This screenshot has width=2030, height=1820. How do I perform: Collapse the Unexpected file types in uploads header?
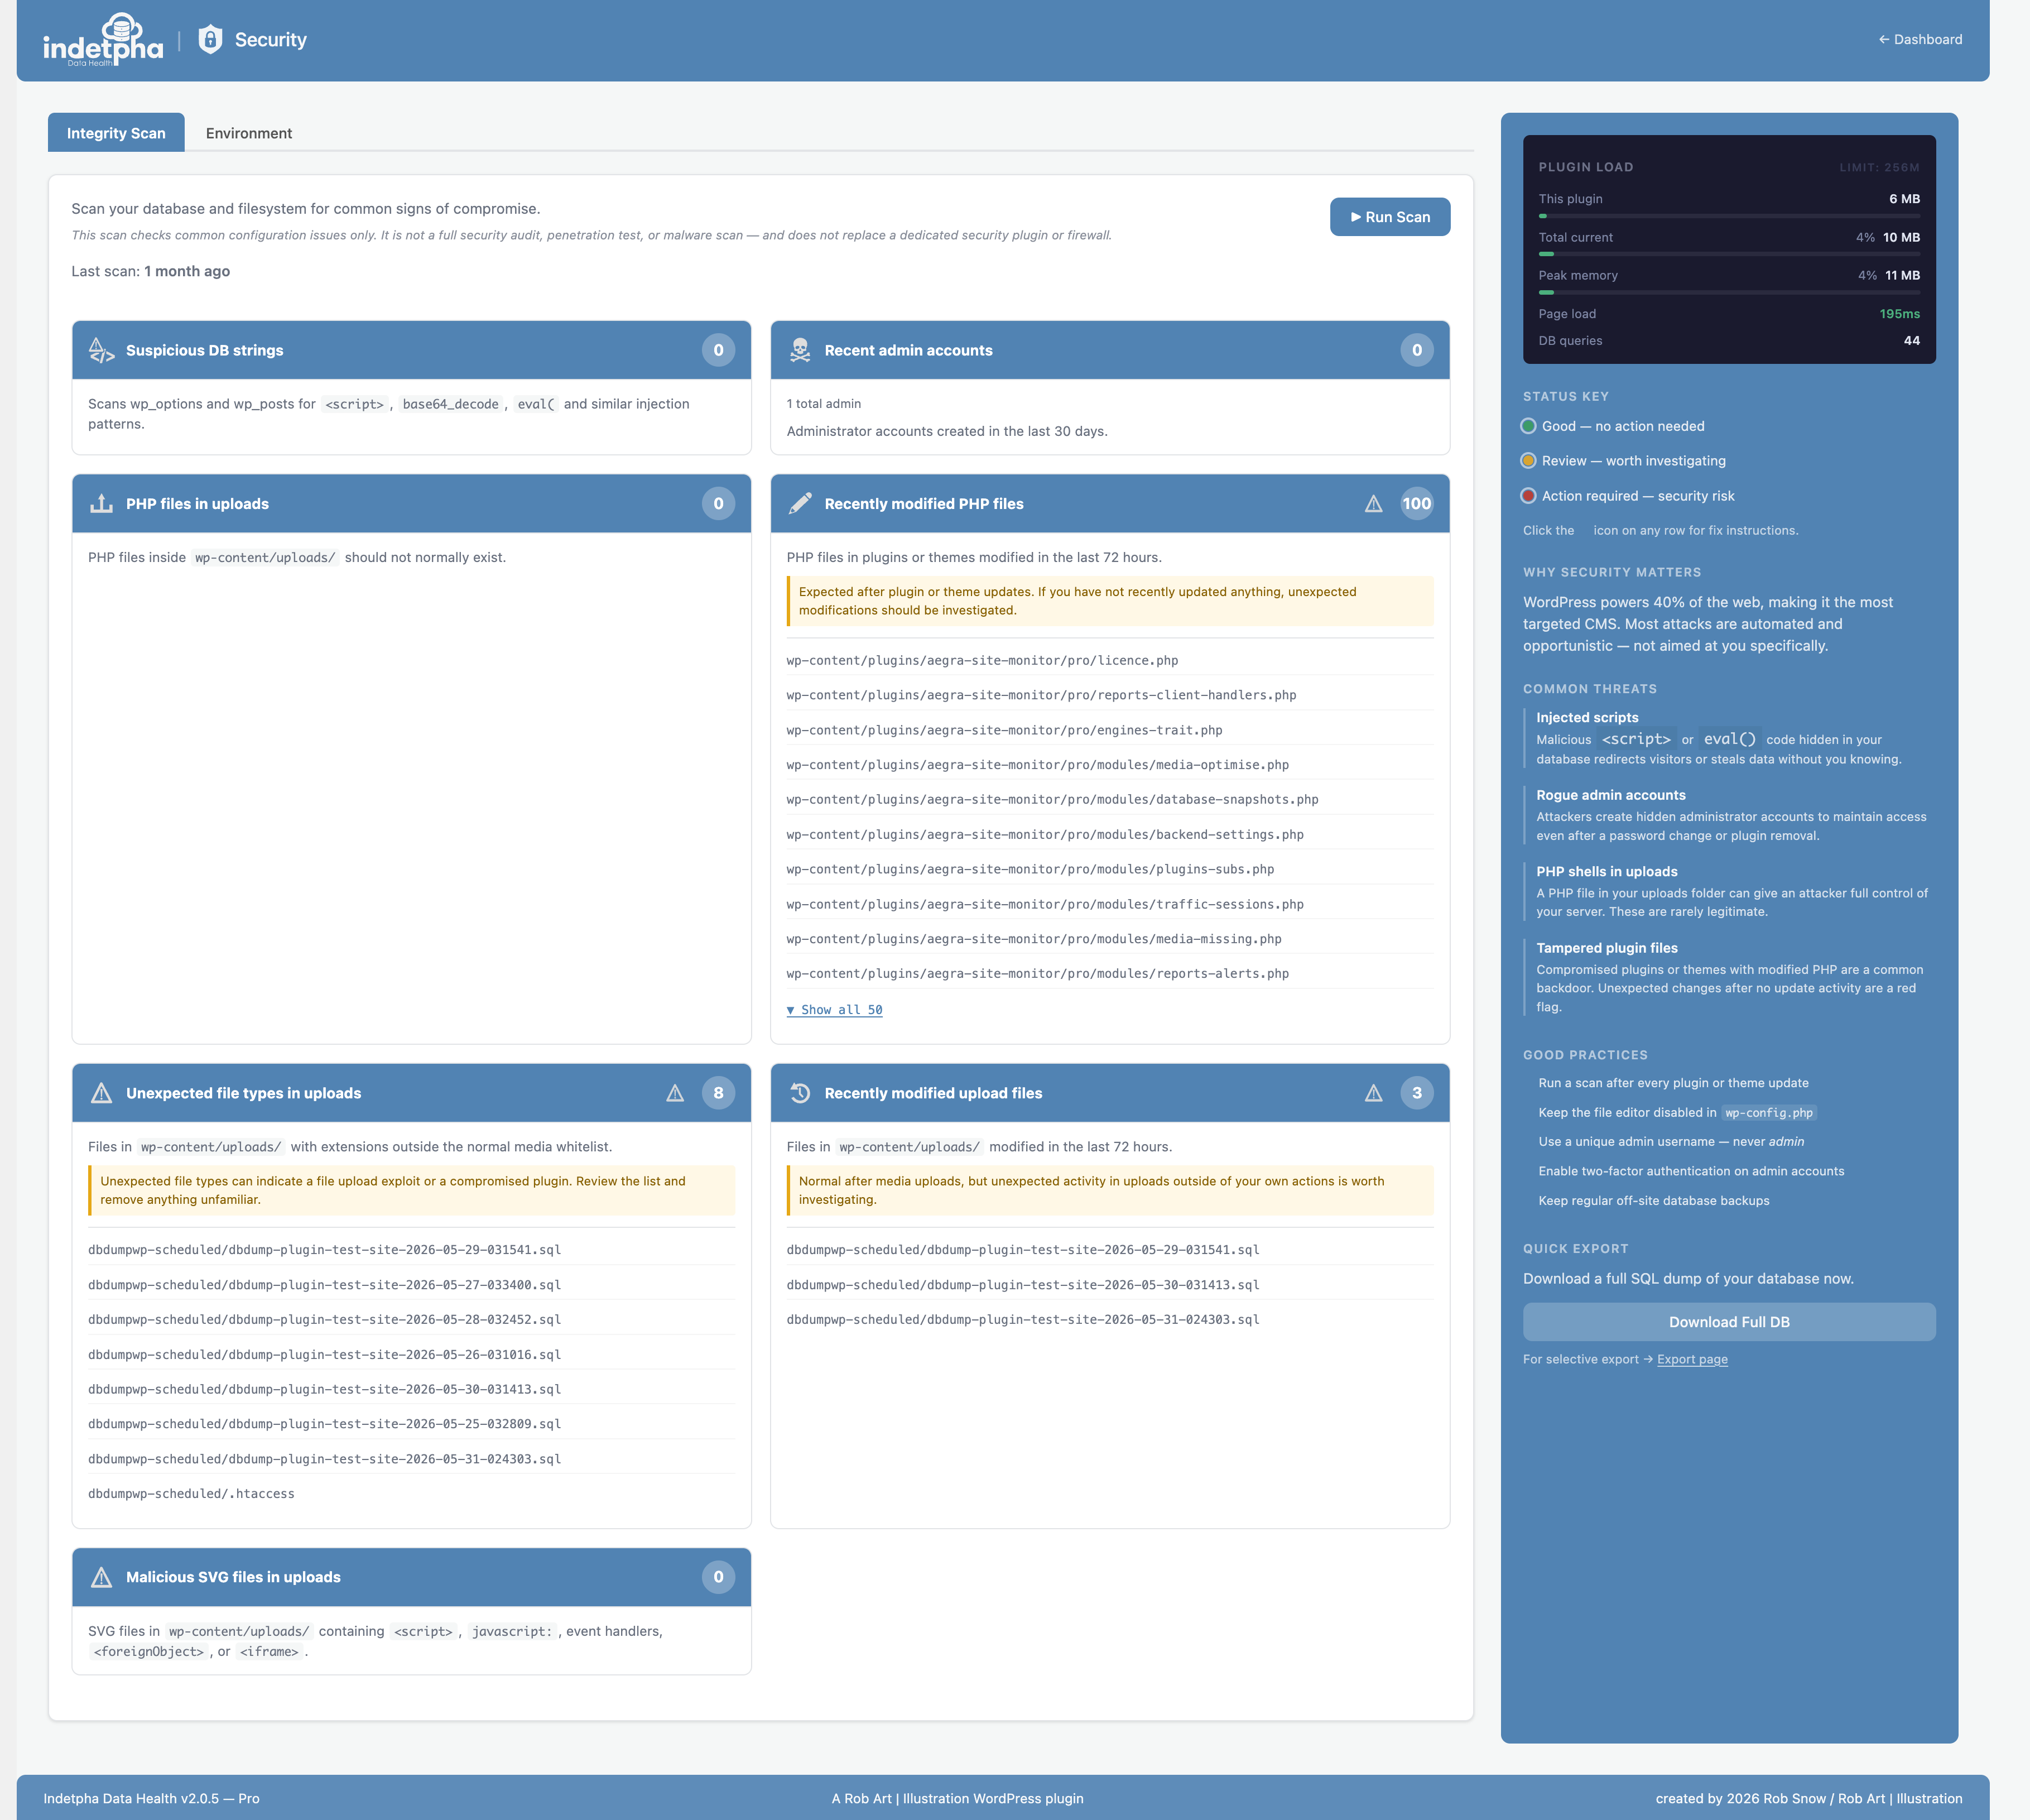coord(411,1093)
